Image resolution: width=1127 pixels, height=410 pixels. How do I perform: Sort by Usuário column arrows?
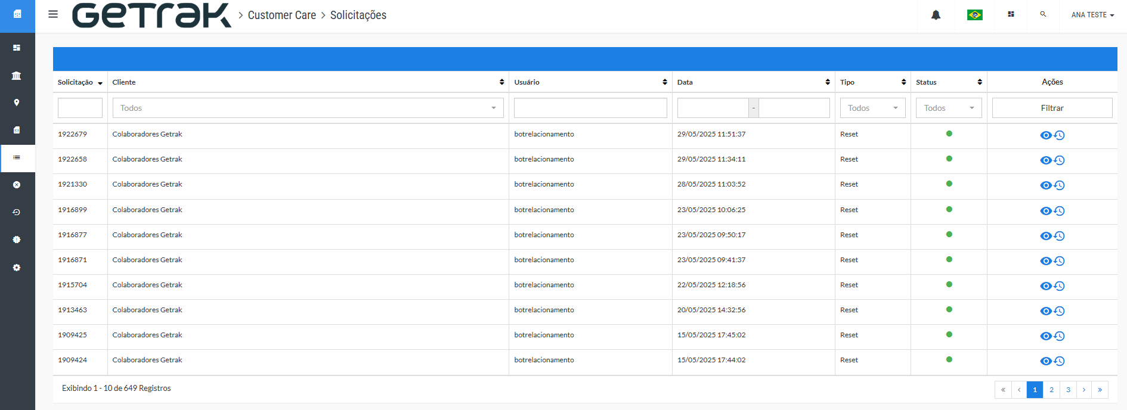click(665, 82)
